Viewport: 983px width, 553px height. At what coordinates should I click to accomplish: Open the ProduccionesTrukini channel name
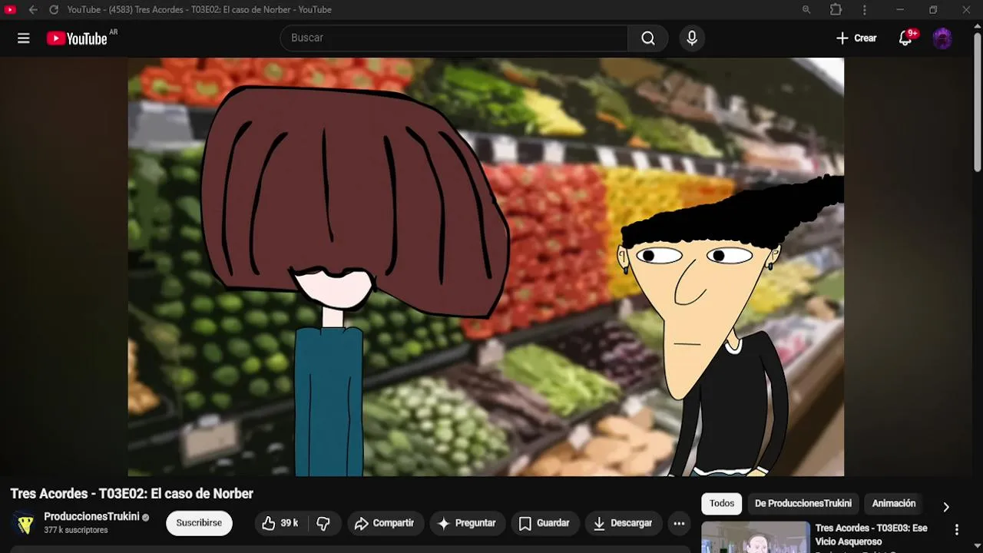click(91, 516)
